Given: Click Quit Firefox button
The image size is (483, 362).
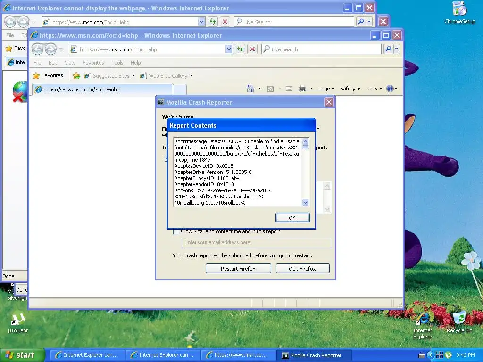Looking at the screenshot, I should 302,268.
